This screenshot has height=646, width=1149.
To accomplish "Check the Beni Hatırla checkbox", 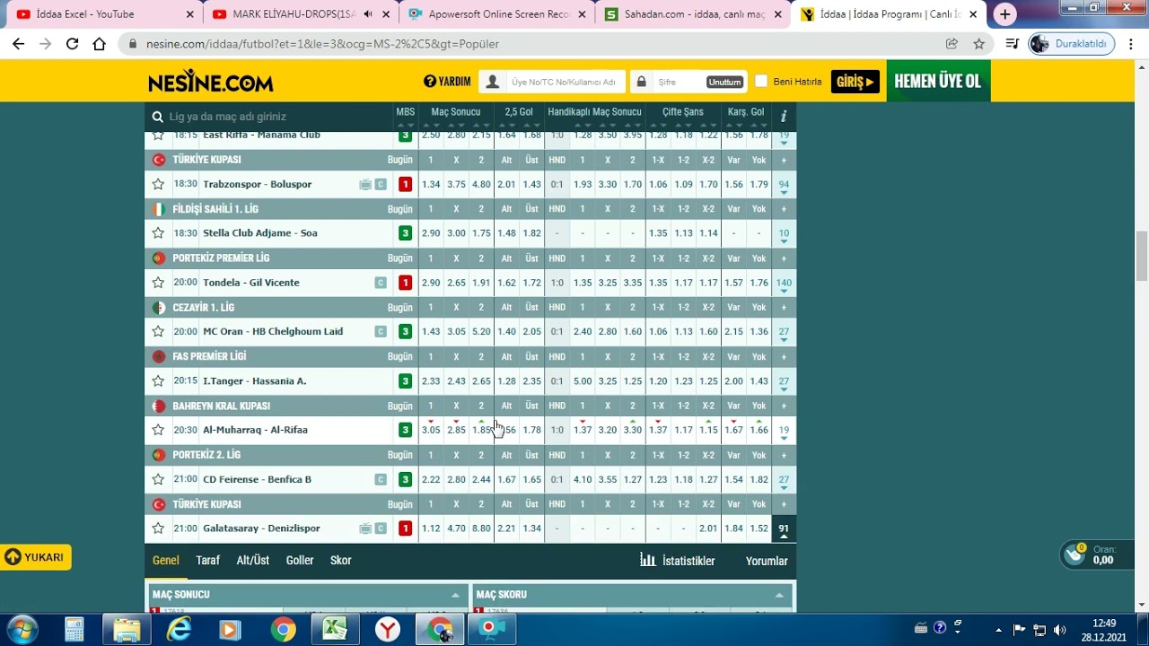I will pos(761,82).
